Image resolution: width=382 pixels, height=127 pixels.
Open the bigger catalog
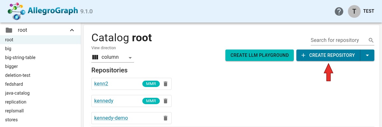(40, 66)
